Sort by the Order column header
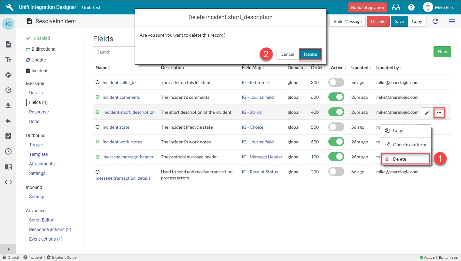This screenshot has height=261, width=461. (x=317, y=68)
